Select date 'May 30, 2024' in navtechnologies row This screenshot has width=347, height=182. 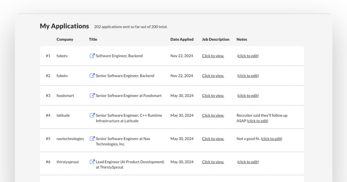click(182, 139)
